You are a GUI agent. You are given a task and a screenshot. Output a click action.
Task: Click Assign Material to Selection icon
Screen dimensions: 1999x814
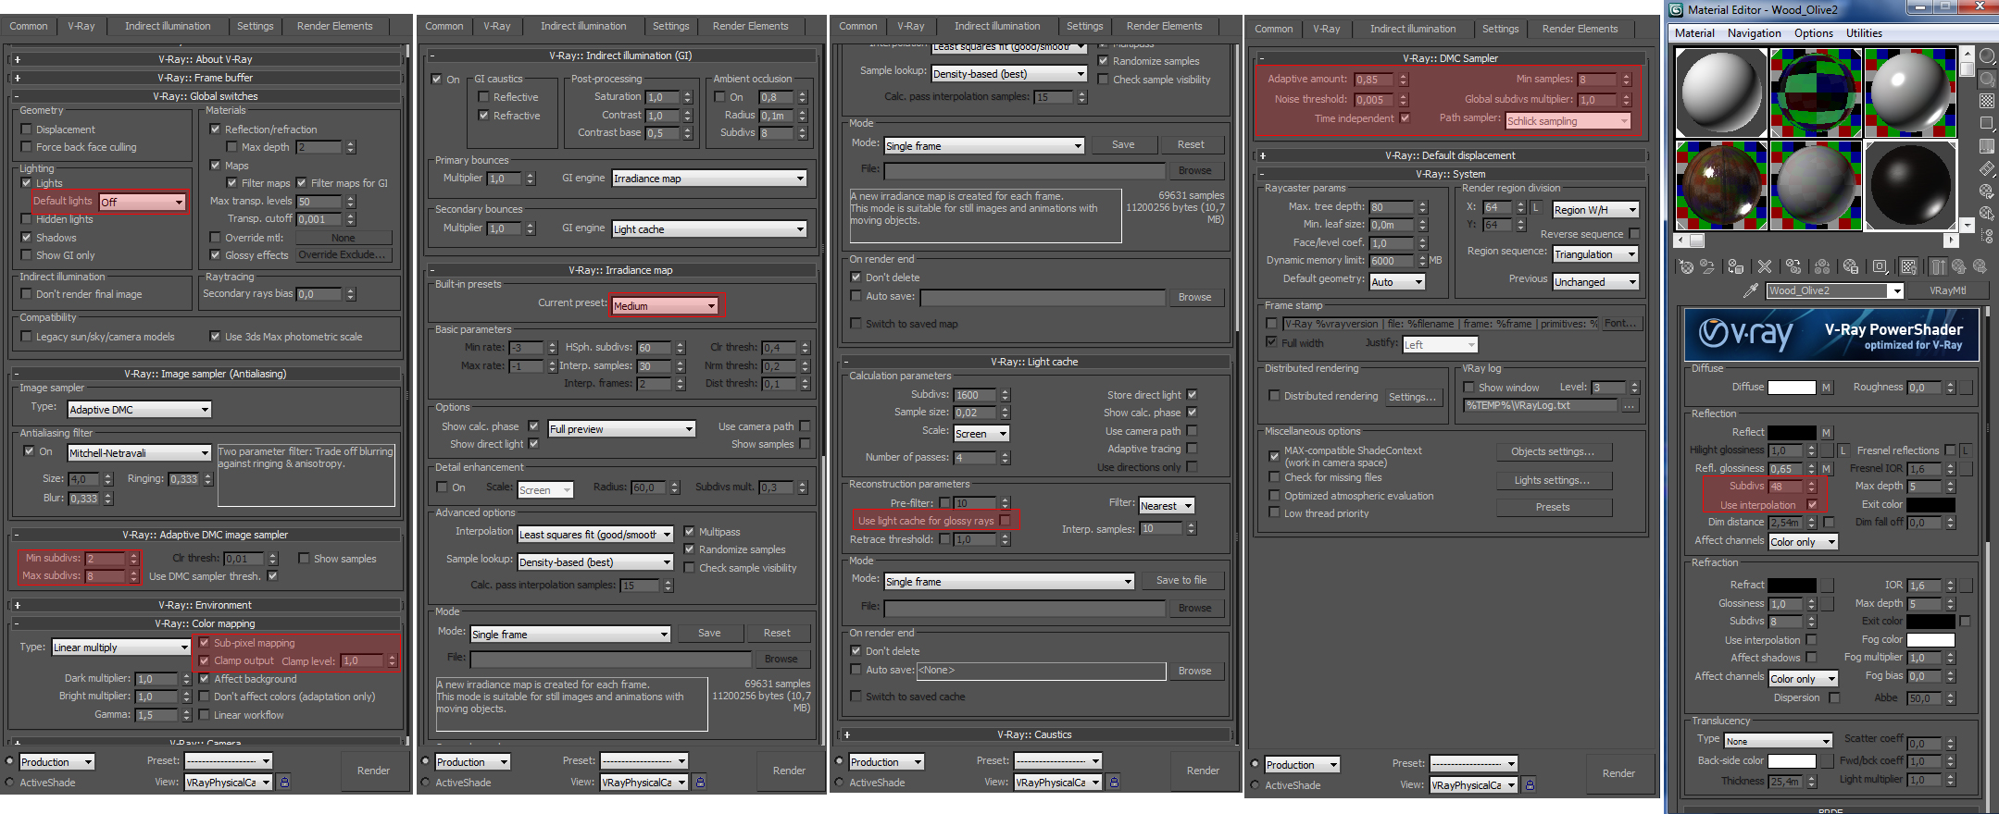(x=1736, y=266)
